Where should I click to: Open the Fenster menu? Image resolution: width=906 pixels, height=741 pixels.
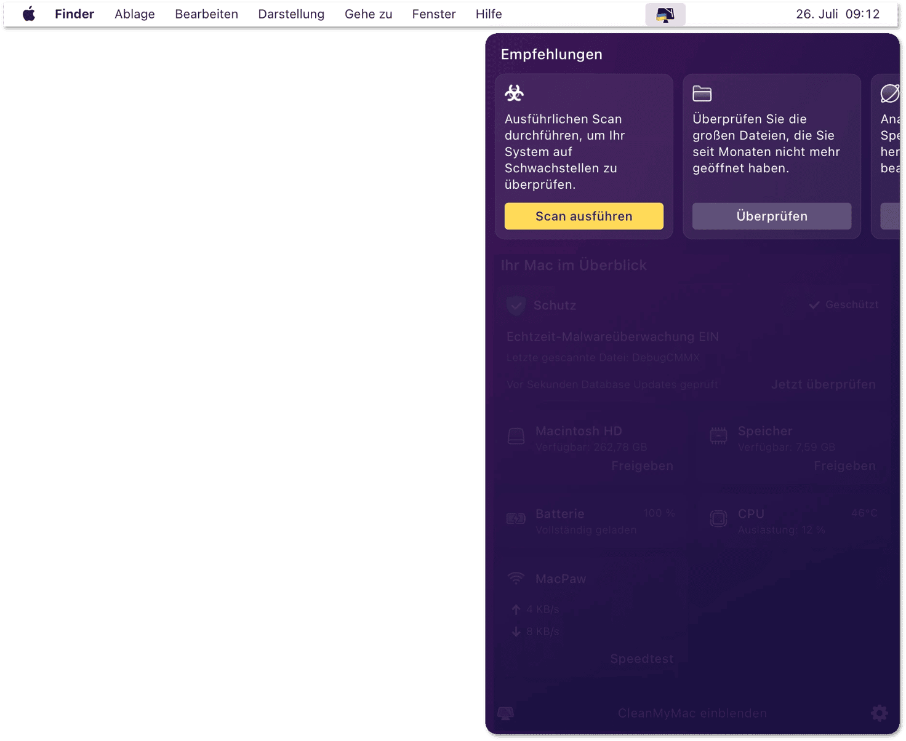coord(434,14)
